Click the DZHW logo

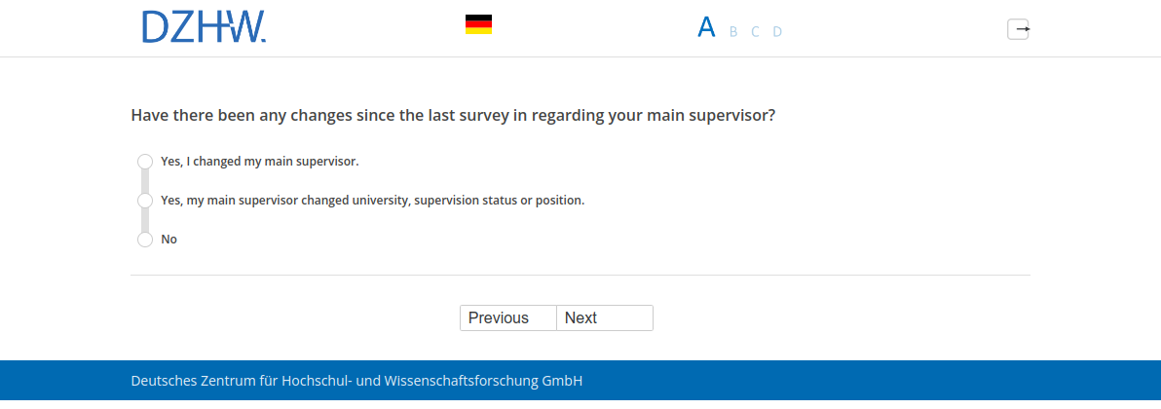pyautogui.click(x=204, y=27)
